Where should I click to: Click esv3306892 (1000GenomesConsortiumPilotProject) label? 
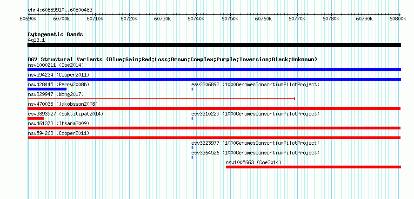[255, 84]
